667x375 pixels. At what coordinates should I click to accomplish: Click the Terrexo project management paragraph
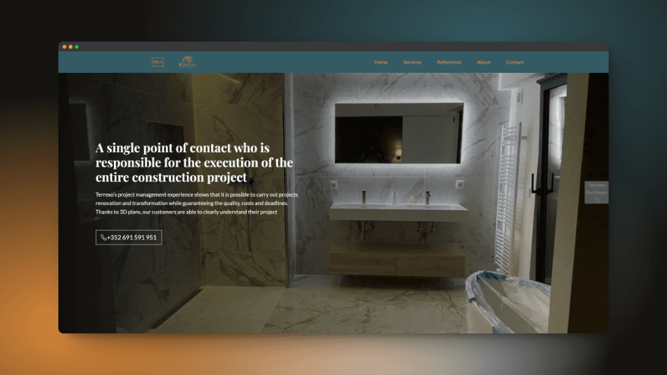tap(197, 203)
